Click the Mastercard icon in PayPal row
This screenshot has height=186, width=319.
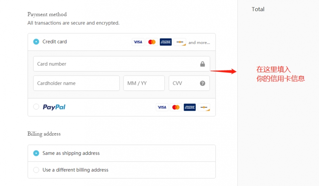pos(176,107)
